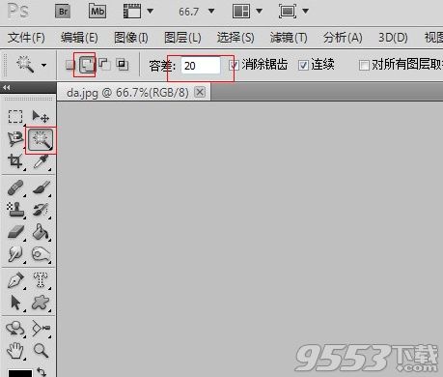The height and width of the screenshot is (377, 443).
Task: Open the 滤镜(T) menu
Action: 289,38
